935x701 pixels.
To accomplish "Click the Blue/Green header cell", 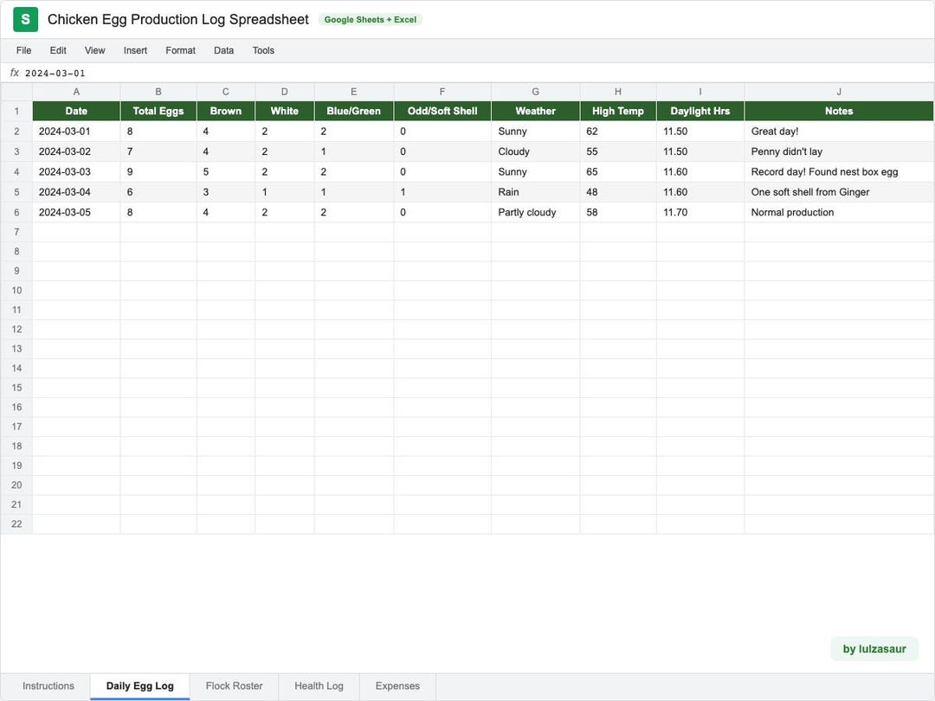I will 353,111.
